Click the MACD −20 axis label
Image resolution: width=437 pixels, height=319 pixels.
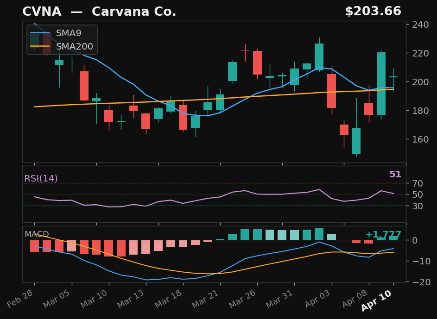tap(420, 282)
